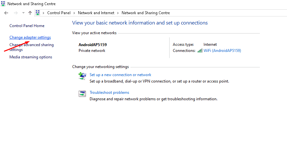Screen dimensions: 287x157
Task: Open Media streaming options
Action: [31, 57]
